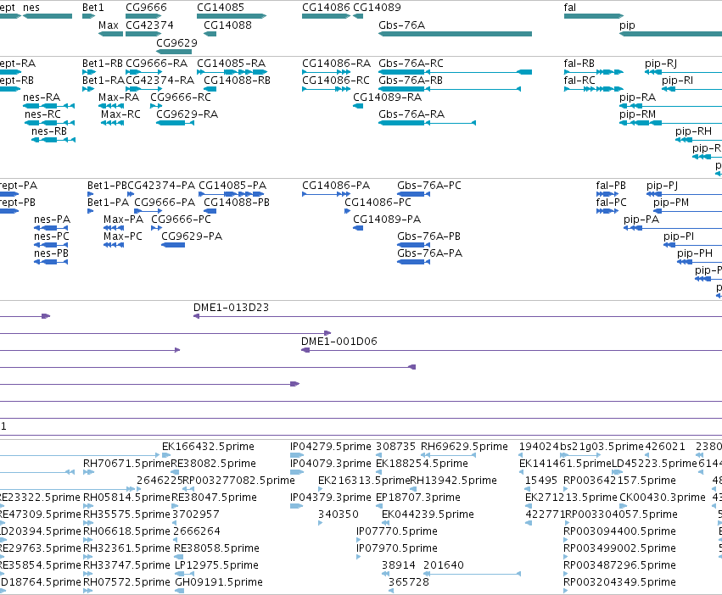Click EST RH13942.5prime
The image size is (722, 595).
tap(454, 481)
